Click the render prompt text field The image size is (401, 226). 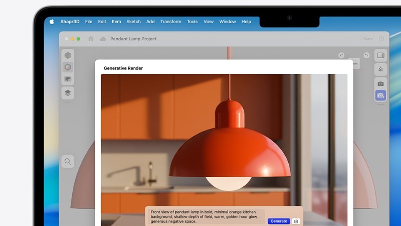click(x=206, y=217)
